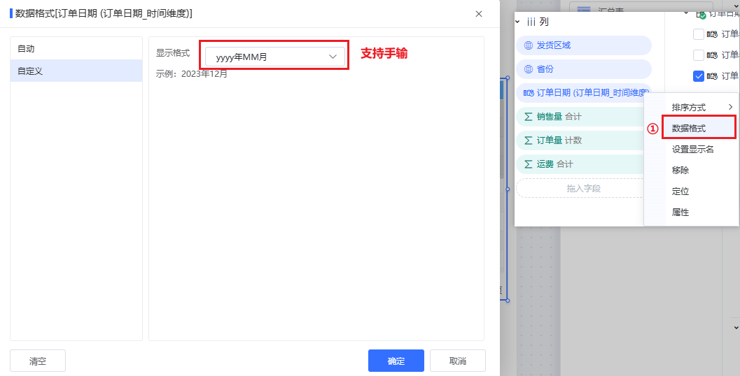
Task: Close the 数据格式 dialog
Action: [479, 14]
